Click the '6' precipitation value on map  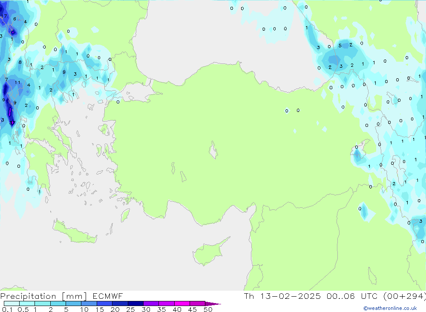pos(14,19)
